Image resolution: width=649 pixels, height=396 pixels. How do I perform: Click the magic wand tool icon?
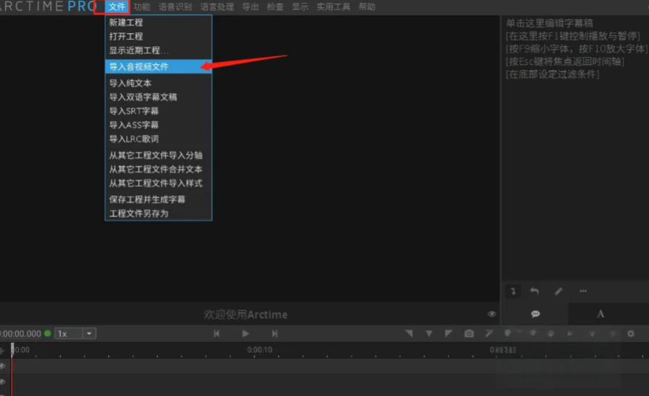(x=489, y=333)
